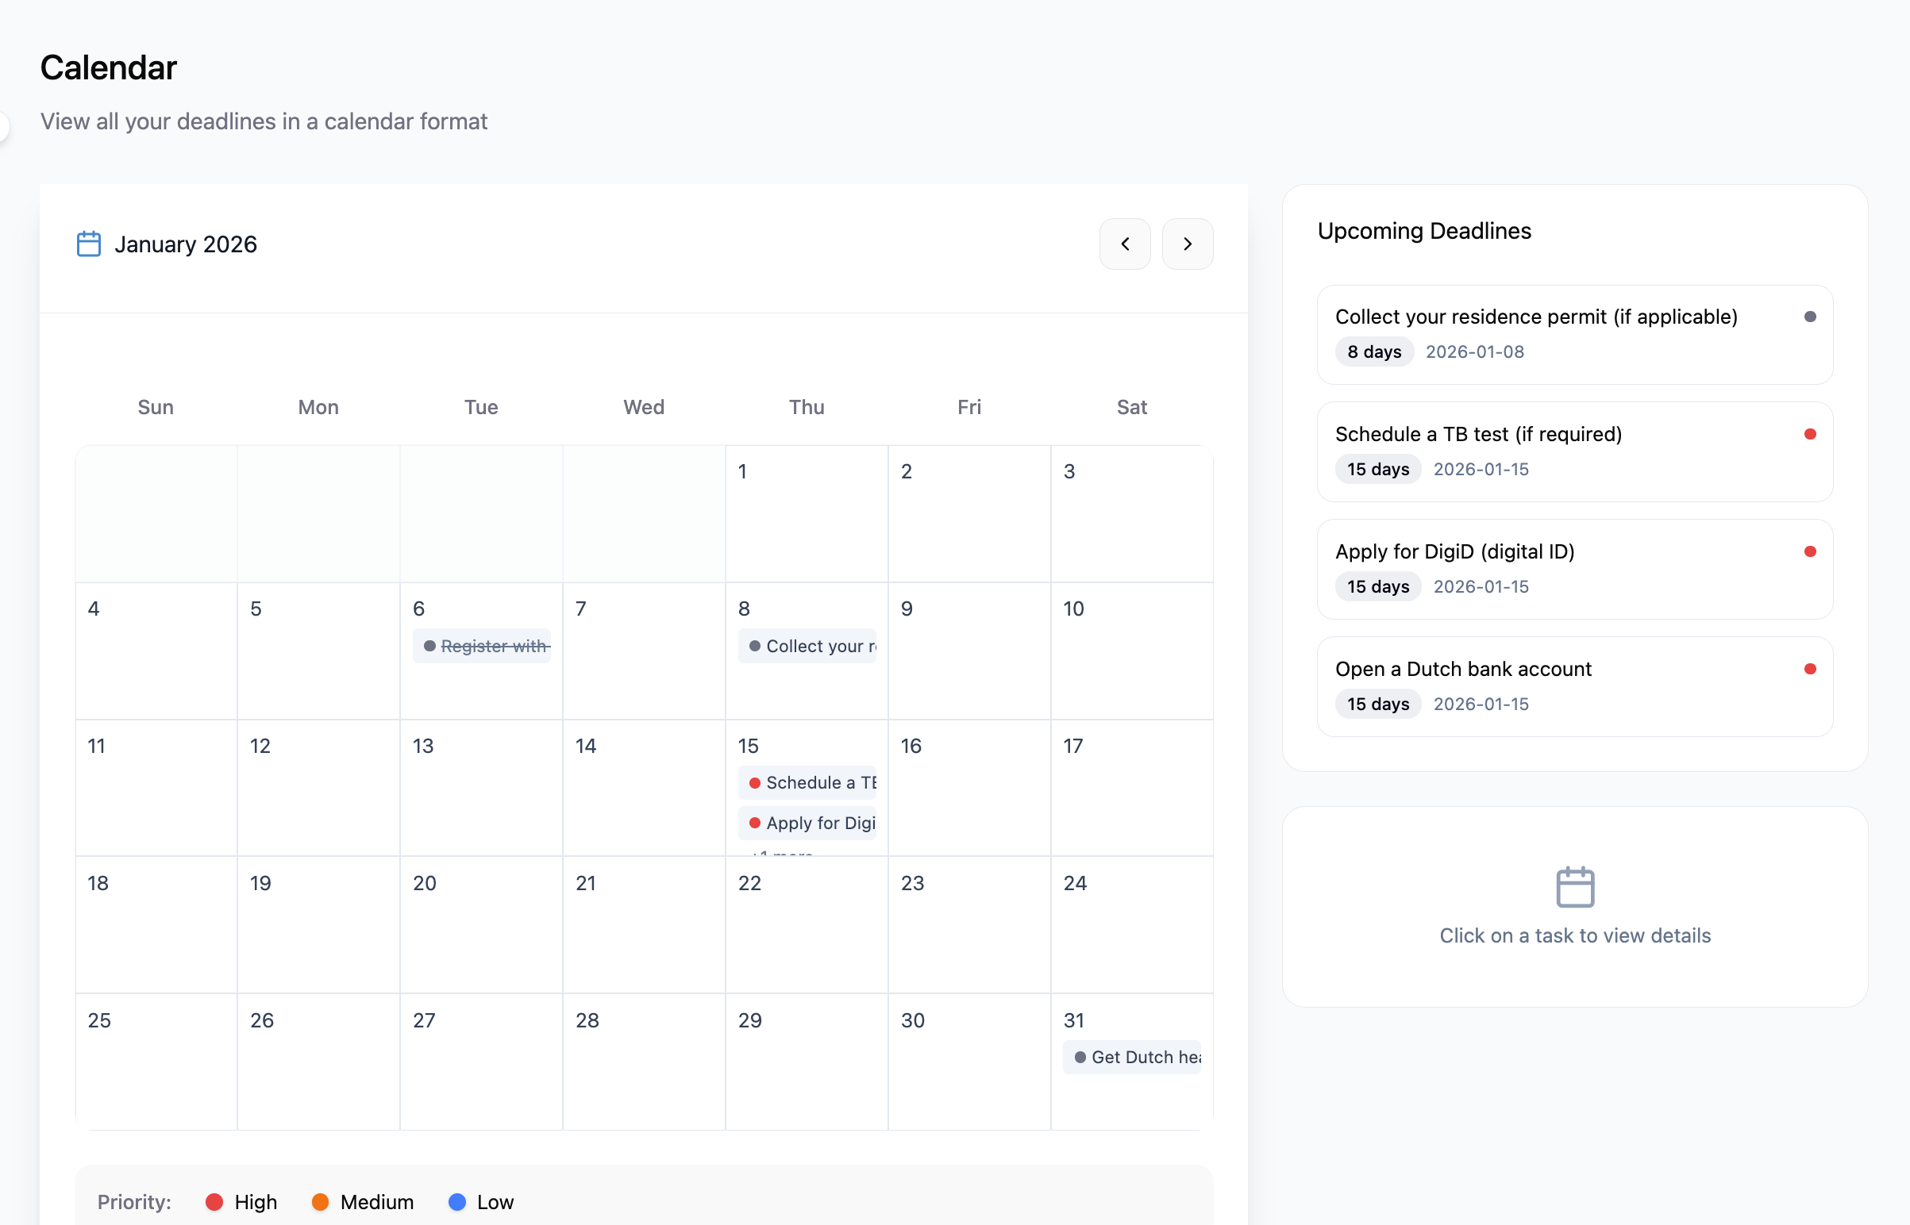Open the Collect your residence permit deadline card
The height and width of the screenshot is (1225, 1910).
point(1575,334)
